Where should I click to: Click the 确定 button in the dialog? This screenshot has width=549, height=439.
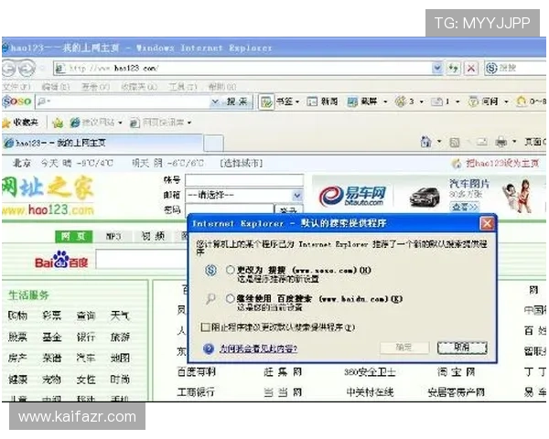pyautogui.click(x=404, y=348)
